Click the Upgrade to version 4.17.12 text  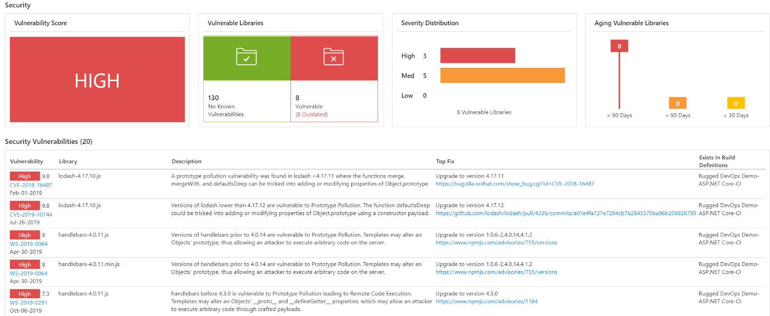click(470, 205)
